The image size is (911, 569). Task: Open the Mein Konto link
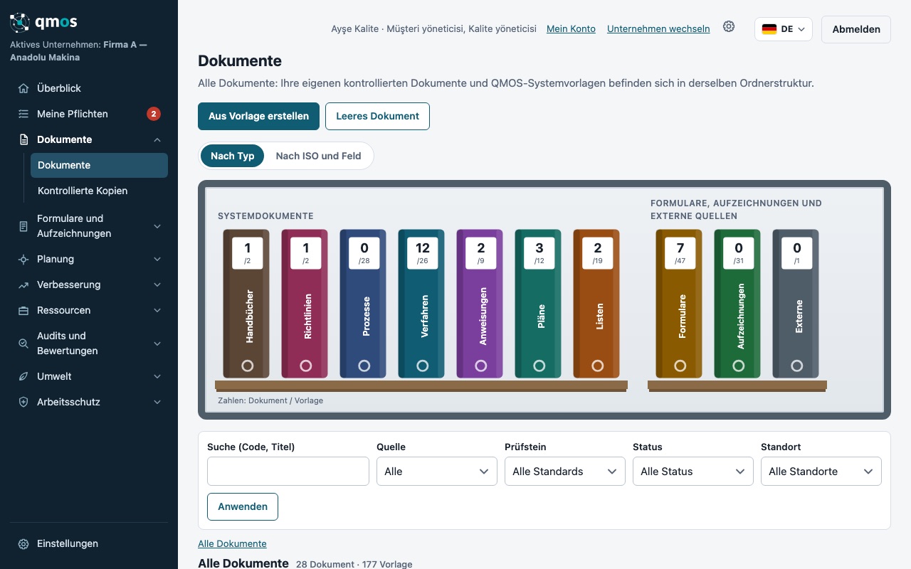[x=571, y=29]
